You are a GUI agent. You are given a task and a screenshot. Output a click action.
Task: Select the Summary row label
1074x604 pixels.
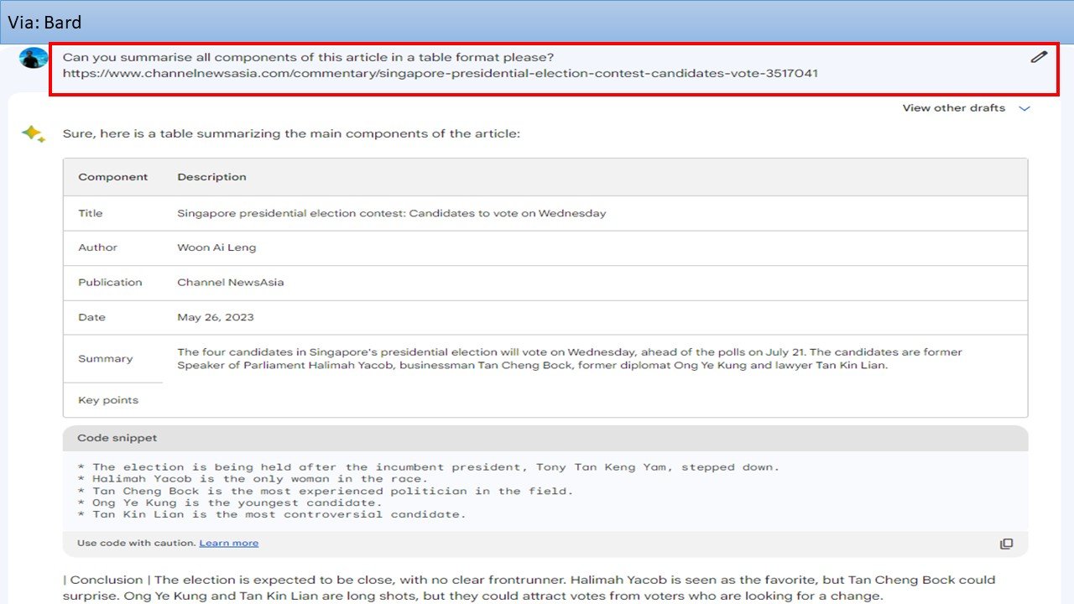[105, 359]
